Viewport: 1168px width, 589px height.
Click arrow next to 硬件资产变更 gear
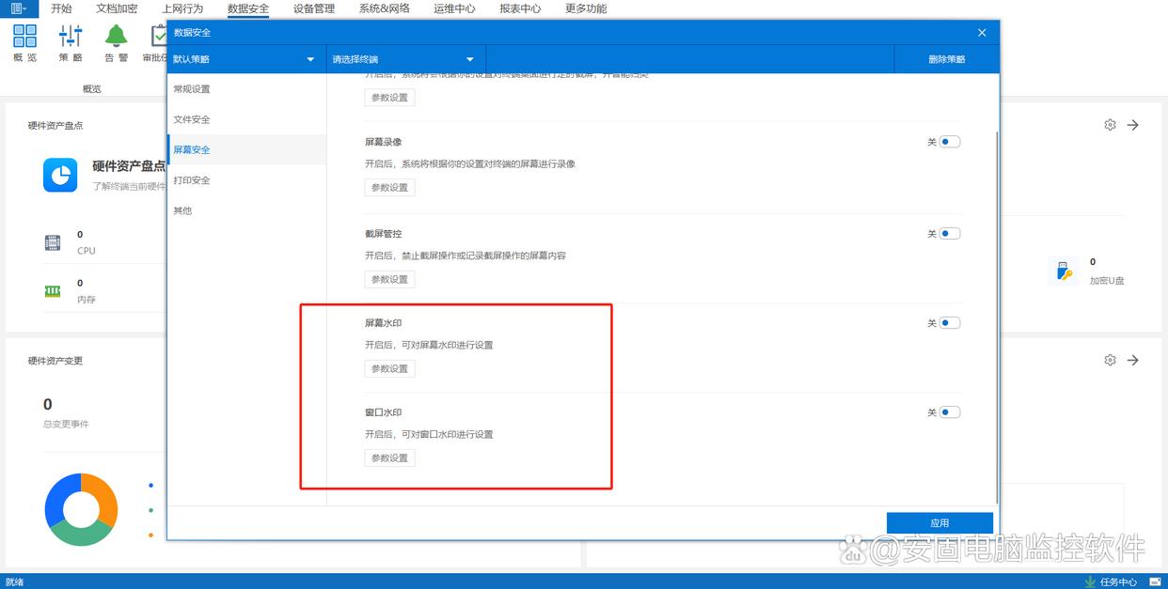click(x=1133, y=360)
